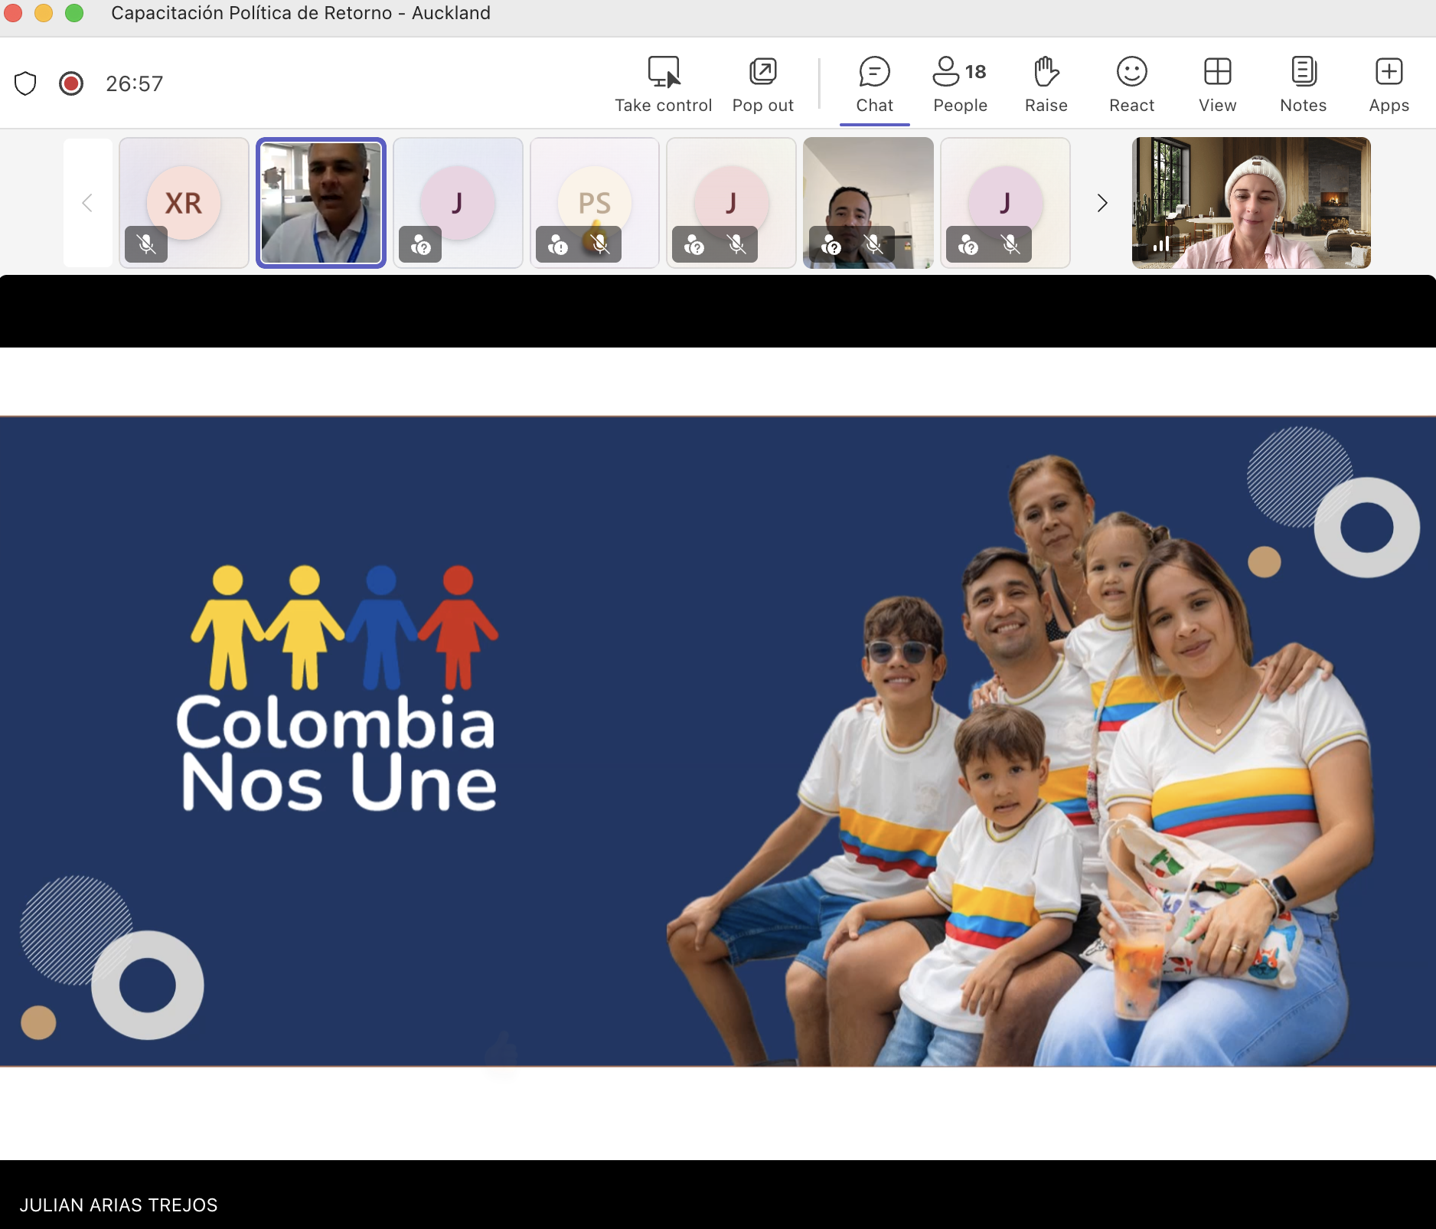This screenshot has width=1436, height=1229.
Task: Click muted mic icon on PS tile
Action: 601,245
